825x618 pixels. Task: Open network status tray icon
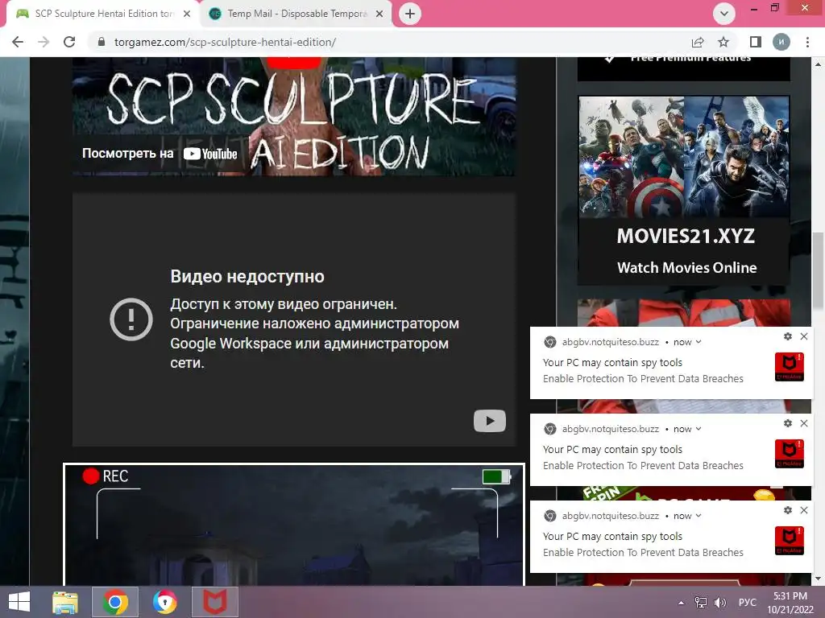701,603
